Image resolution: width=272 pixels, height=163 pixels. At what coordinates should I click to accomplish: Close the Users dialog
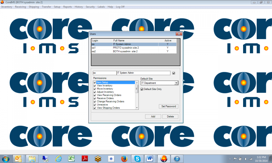pyautogui.click(x=179, y=34)
